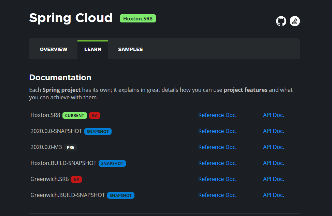Open API Doc. for Hoxton.SR8
The image size is (332, 216).
[x=274, y=115]
